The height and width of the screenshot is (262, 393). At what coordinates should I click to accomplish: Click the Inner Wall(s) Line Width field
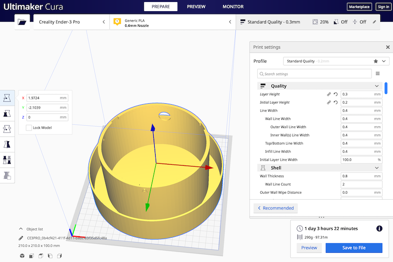pos(361,135)
